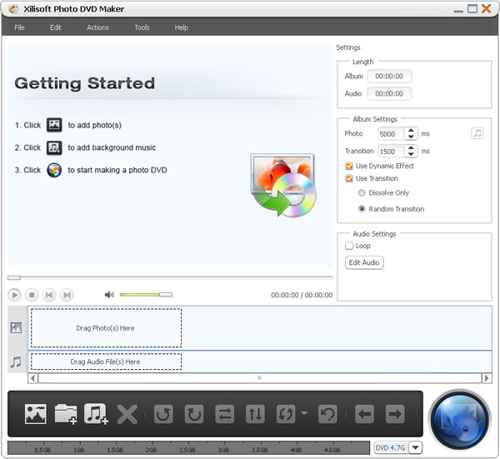Image resolution: width=500 pixels, height=459 pixels.
Task: Open the Tools menu
Action: coord(142,27)
